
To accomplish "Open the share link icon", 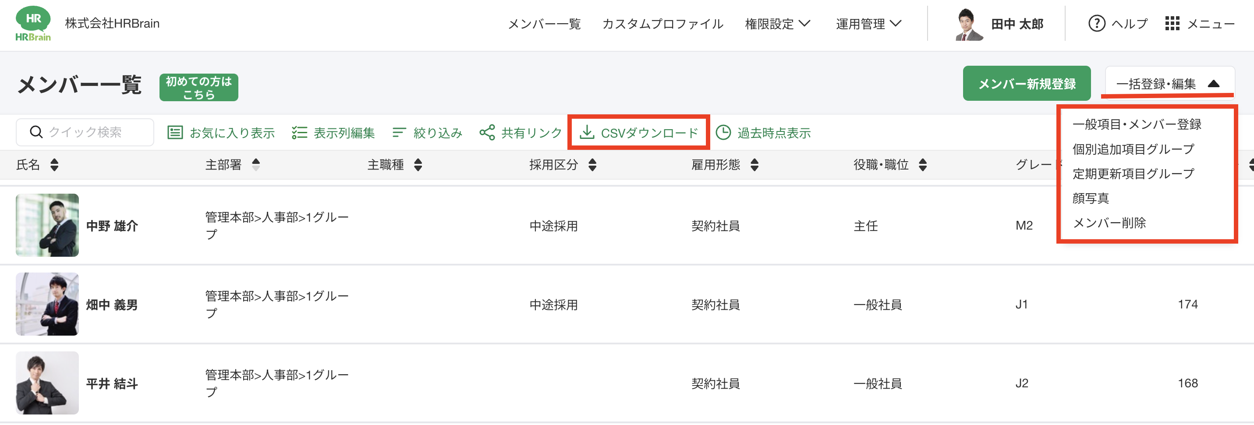I will (487, 132).
